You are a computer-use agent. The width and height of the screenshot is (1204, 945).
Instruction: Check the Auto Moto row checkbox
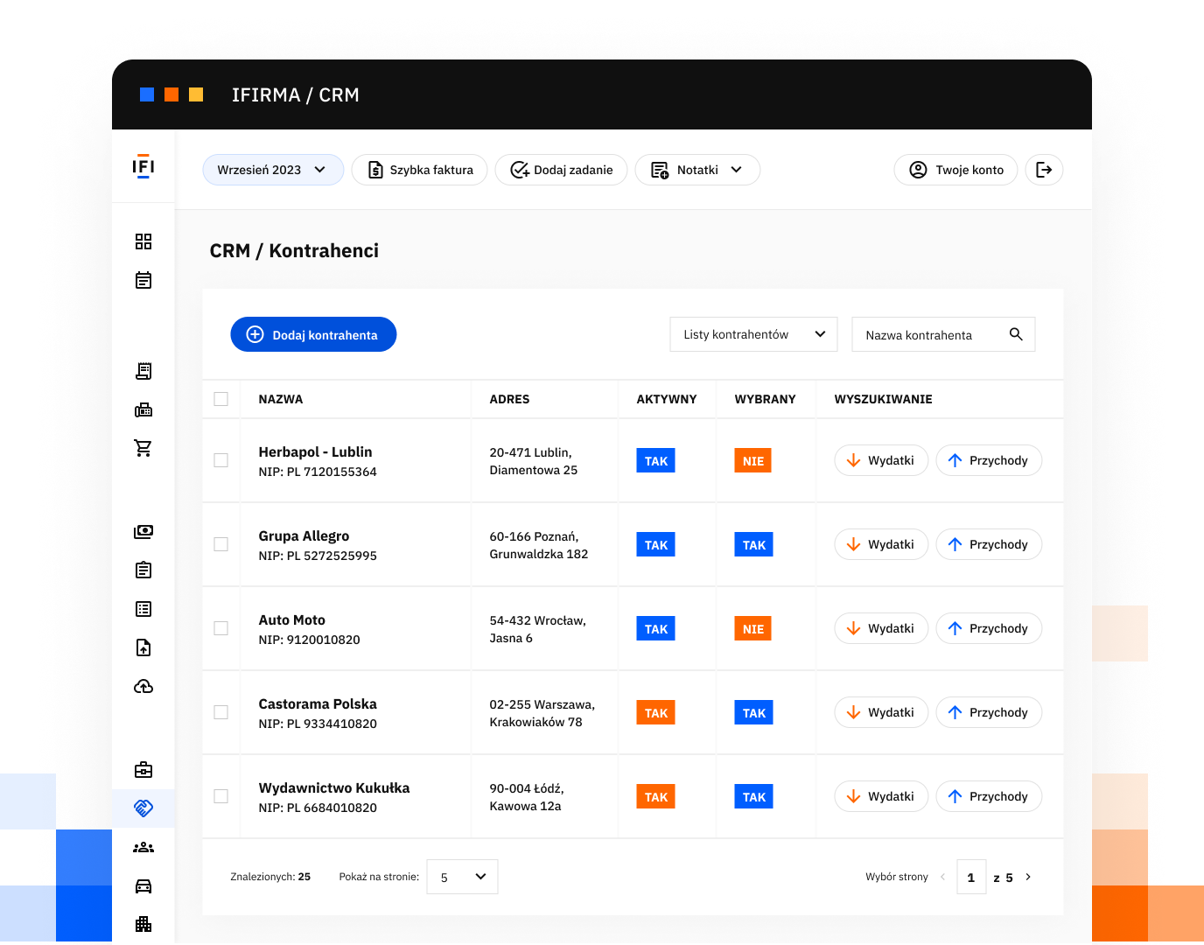221,628
